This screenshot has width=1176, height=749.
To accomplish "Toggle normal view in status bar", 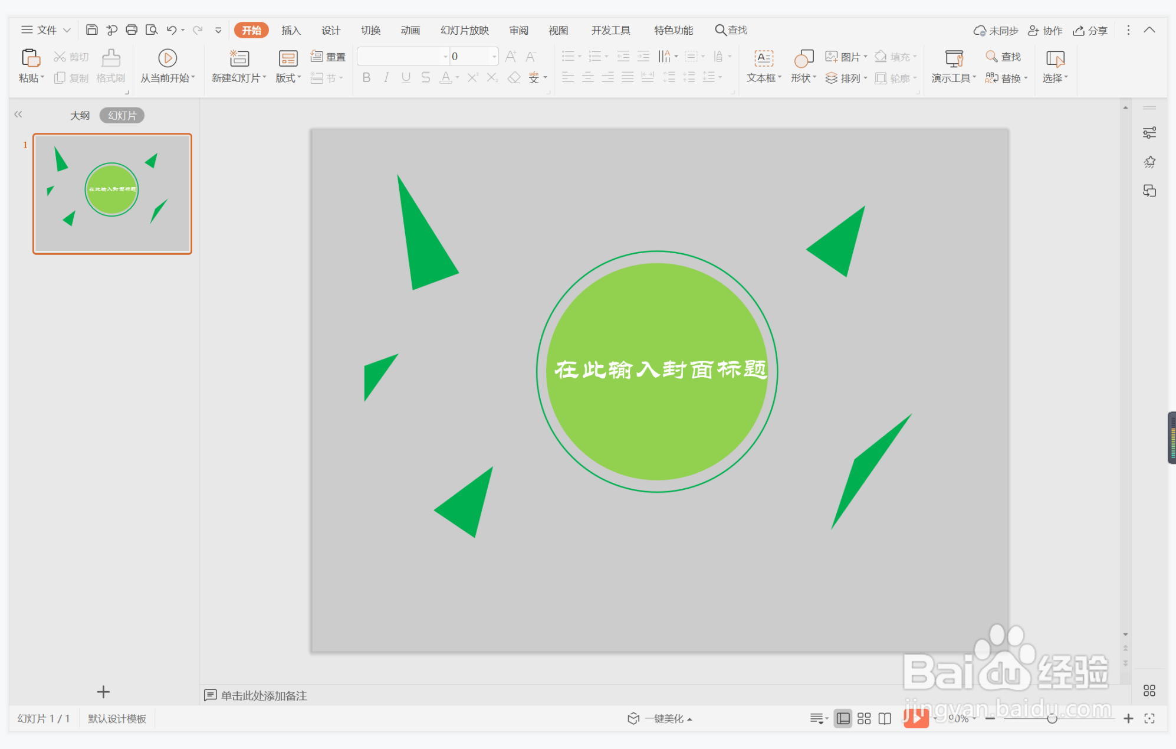I will coord(843,718).
